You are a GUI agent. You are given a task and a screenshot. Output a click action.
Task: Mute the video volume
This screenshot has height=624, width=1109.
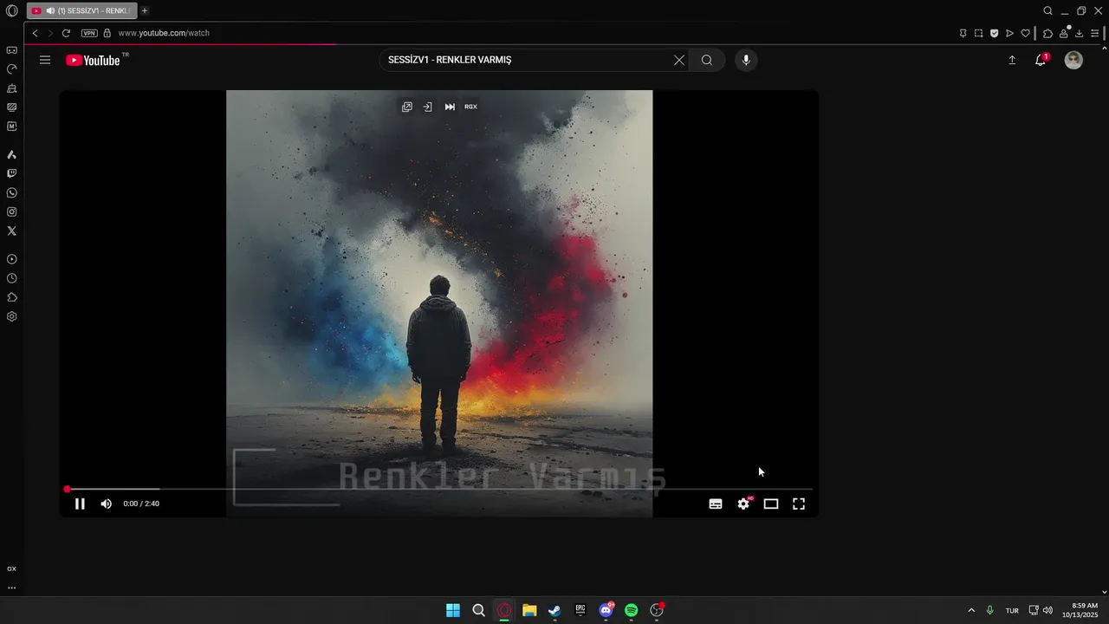click(106, 504)
